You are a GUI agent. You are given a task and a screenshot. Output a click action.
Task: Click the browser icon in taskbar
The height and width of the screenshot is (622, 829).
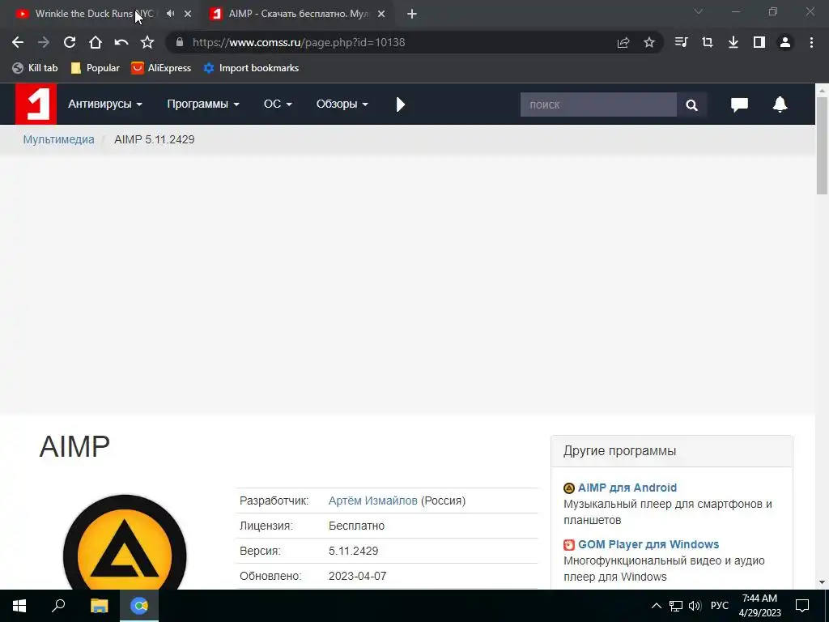coord(139,606)
